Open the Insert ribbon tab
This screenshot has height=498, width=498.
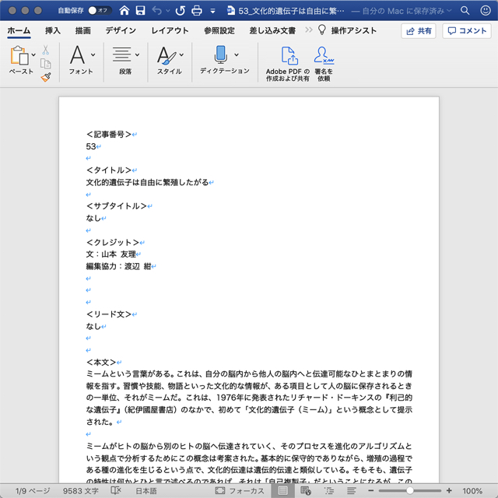pyautogui.click(x=53, y=30)
